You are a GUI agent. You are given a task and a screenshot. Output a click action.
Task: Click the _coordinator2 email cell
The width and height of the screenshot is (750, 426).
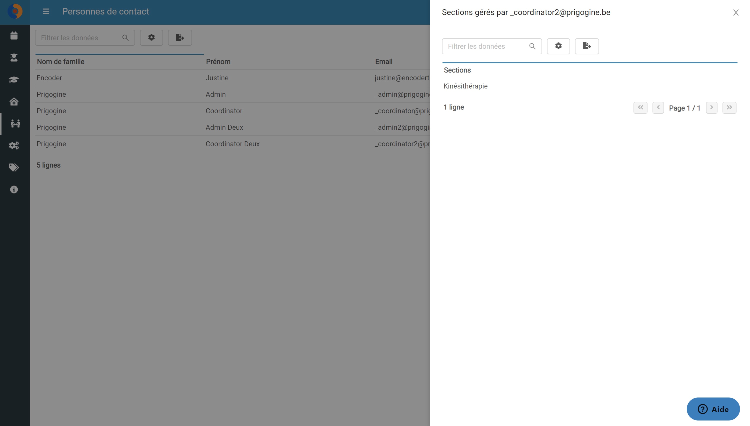tap(402, 144)
